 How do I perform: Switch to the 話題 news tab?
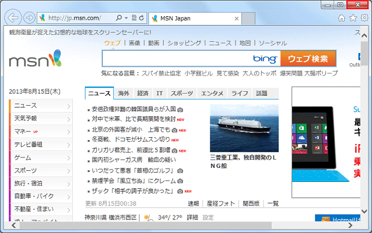(262, 94)
